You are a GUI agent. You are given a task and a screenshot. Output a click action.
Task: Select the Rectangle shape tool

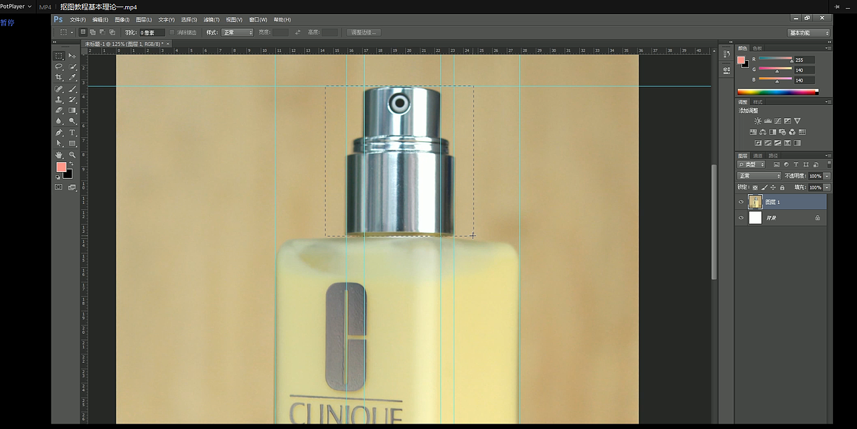tap(72, 143)
